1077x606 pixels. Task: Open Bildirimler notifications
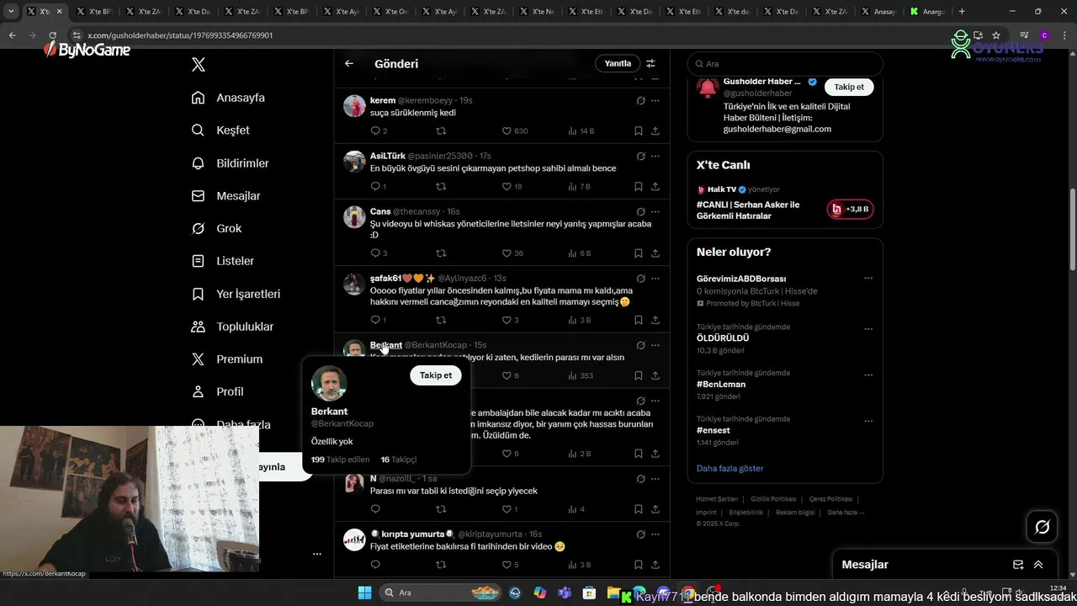pos(230,163)
